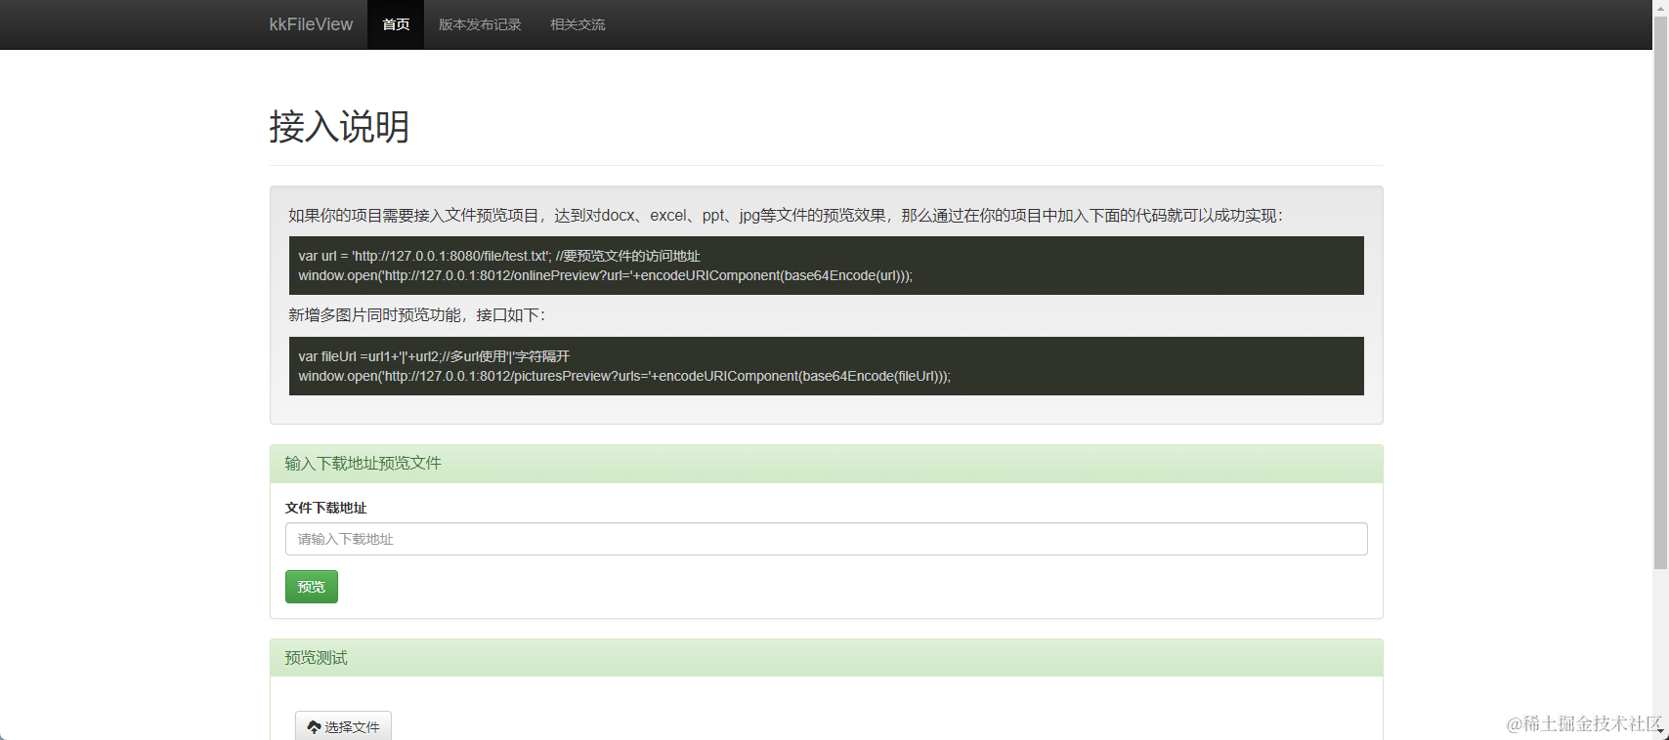
Task: Click the 接入说明 page heading
Action: (x=340, y=127)
